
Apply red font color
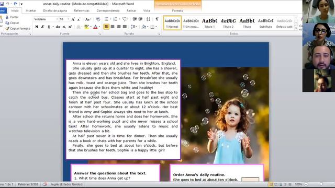tap(95, 27)
